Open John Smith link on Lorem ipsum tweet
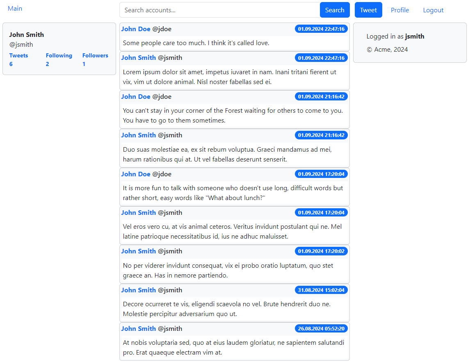Viewport: 468px width, 362px height. click(x=139, y=57)
